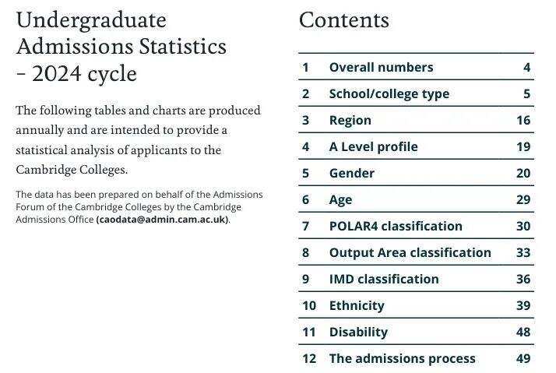
Task: Jump to IMD classification section
Action: click(x=383, y=279)
